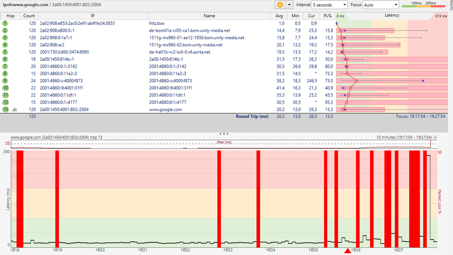Click the hop 1 green circle icon

tap(5, 24)
